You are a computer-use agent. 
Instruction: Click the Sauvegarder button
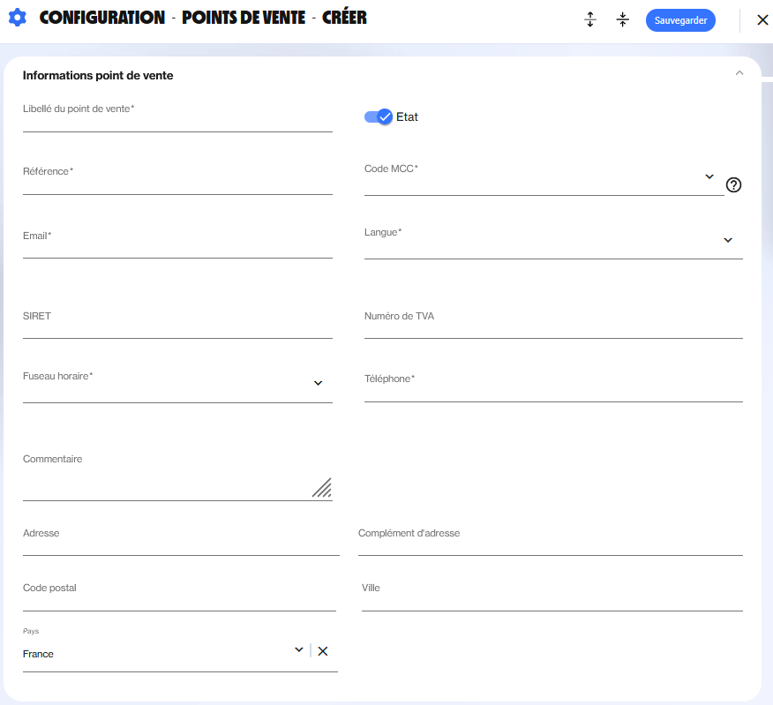680,20
